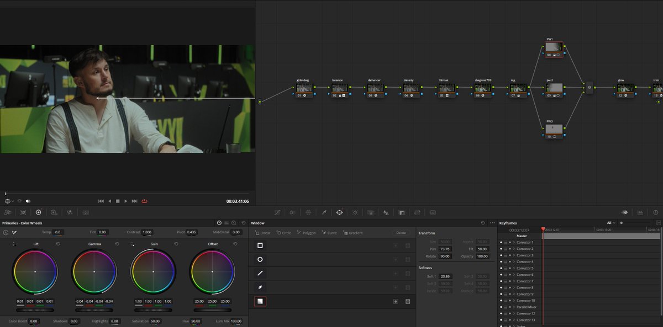Reset the Window palette

483,223
